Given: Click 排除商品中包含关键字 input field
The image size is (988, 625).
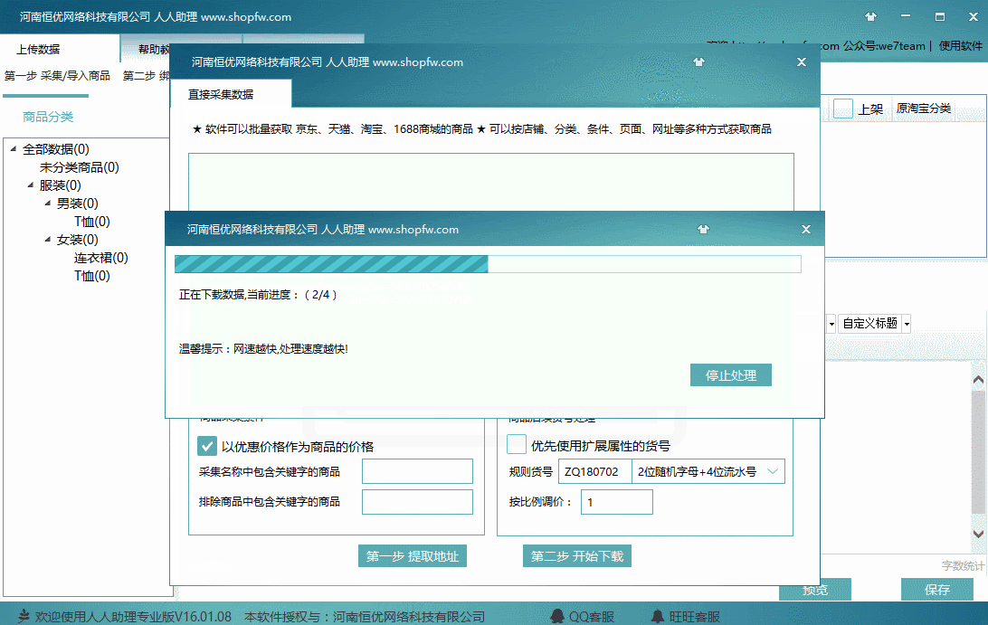Looking at the screenshot, I should click(x=417, y=501).
